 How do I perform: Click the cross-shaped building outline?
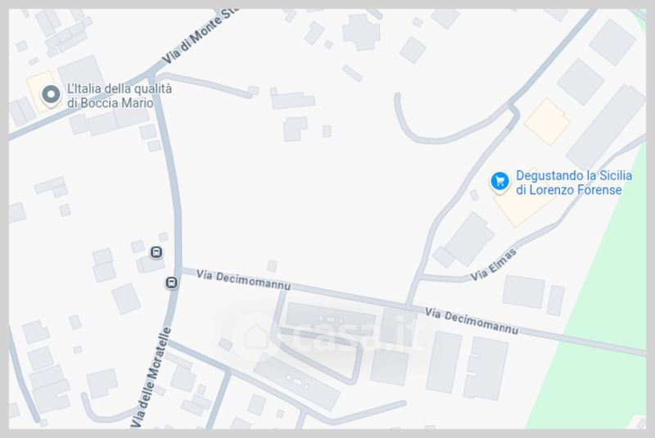click(361, 32)
